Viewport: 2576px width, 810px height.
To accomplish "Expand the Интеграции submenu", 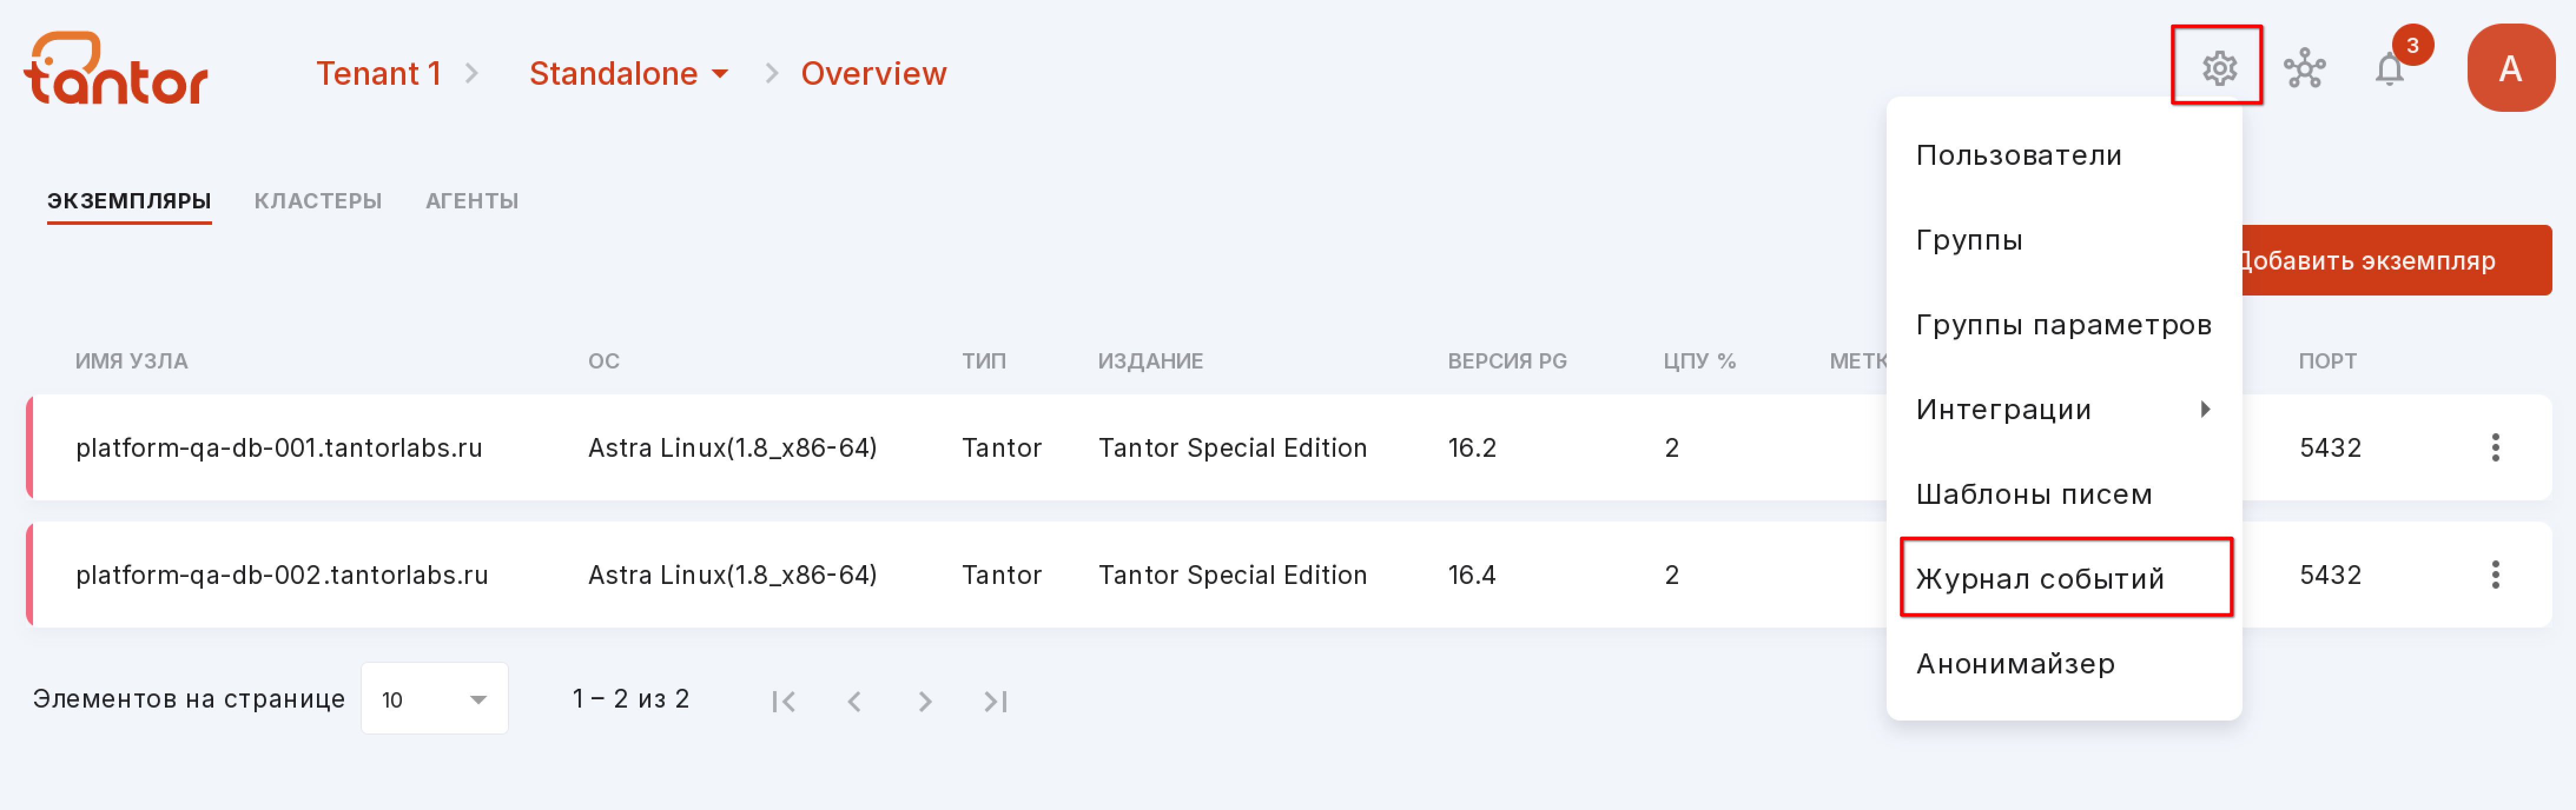I will pyautogui.click(x=2063, y=410).
